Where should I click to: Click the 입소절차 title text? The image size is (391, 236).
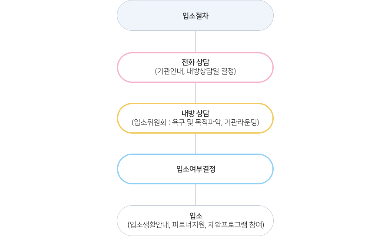click(x=195, y=16)
